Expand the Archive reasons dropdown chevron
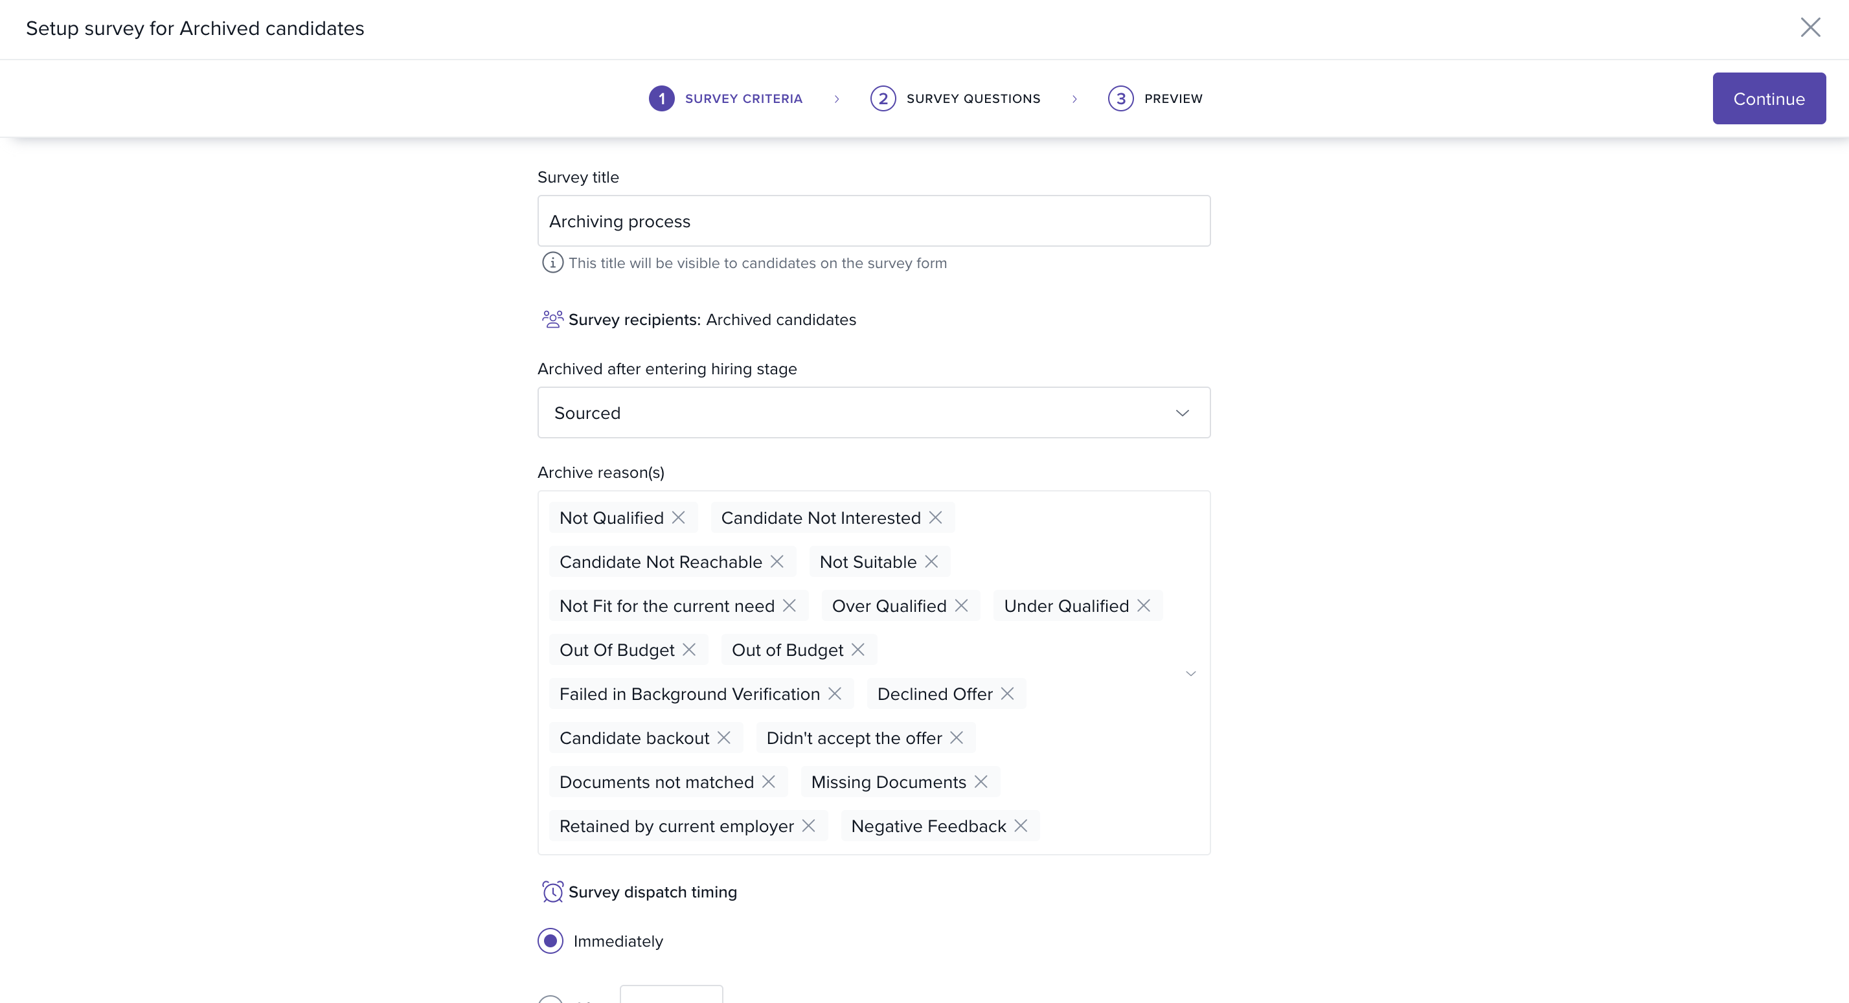Screen dimensions: 1849x1003 pos(1190,673)
